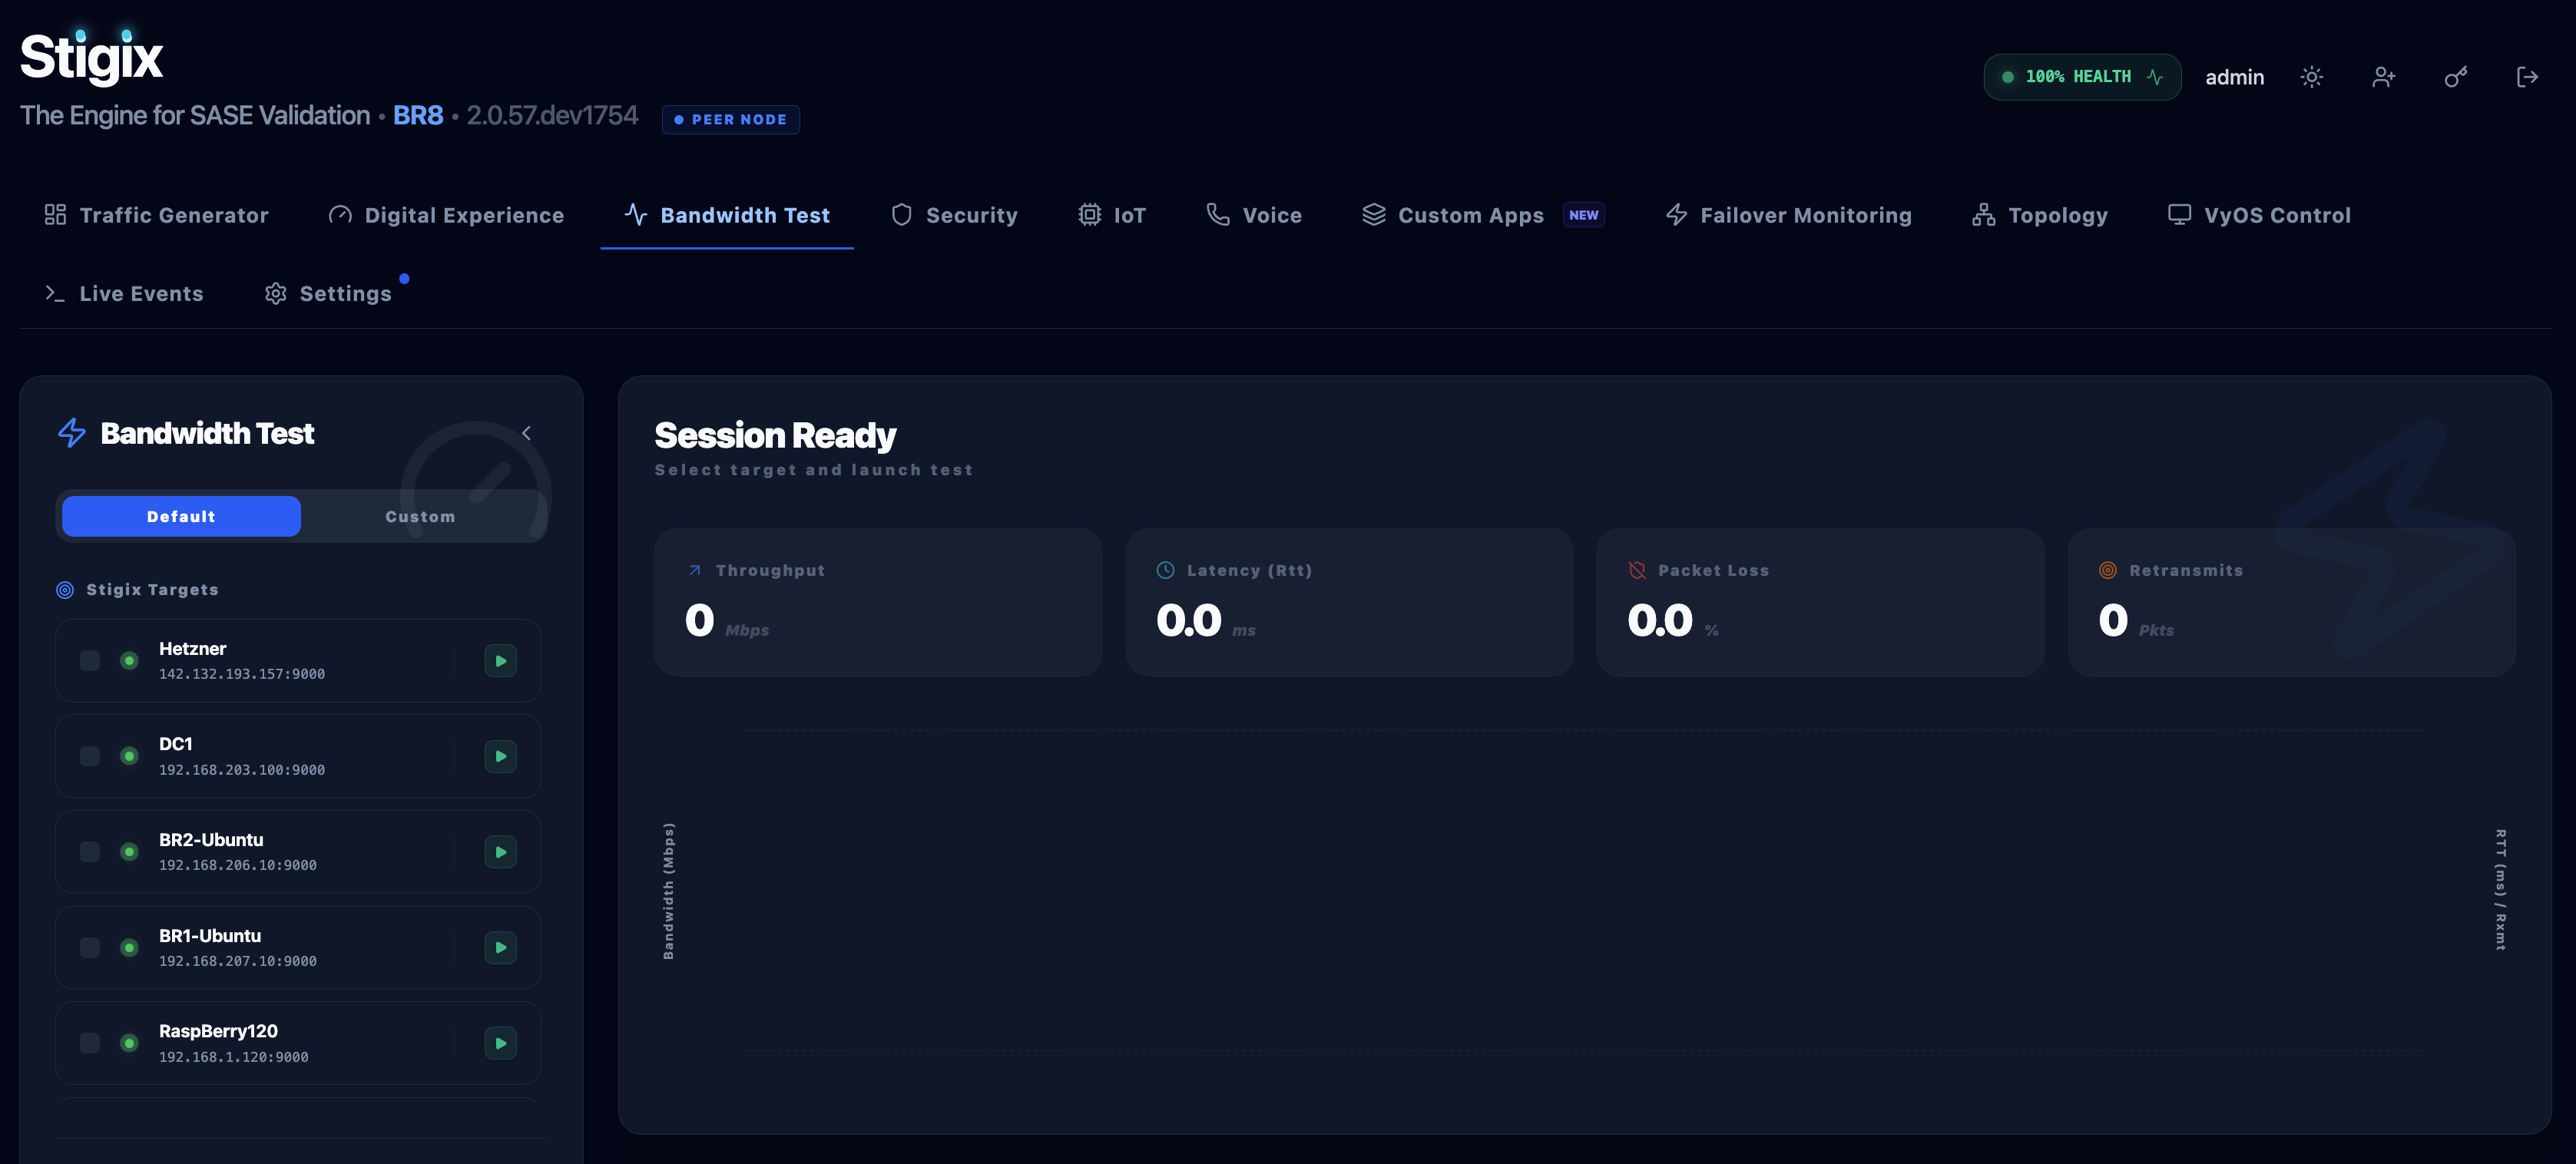Open VyOS Control tab
This screenshot has height=1164, width=2576.
coord(2260,215)
